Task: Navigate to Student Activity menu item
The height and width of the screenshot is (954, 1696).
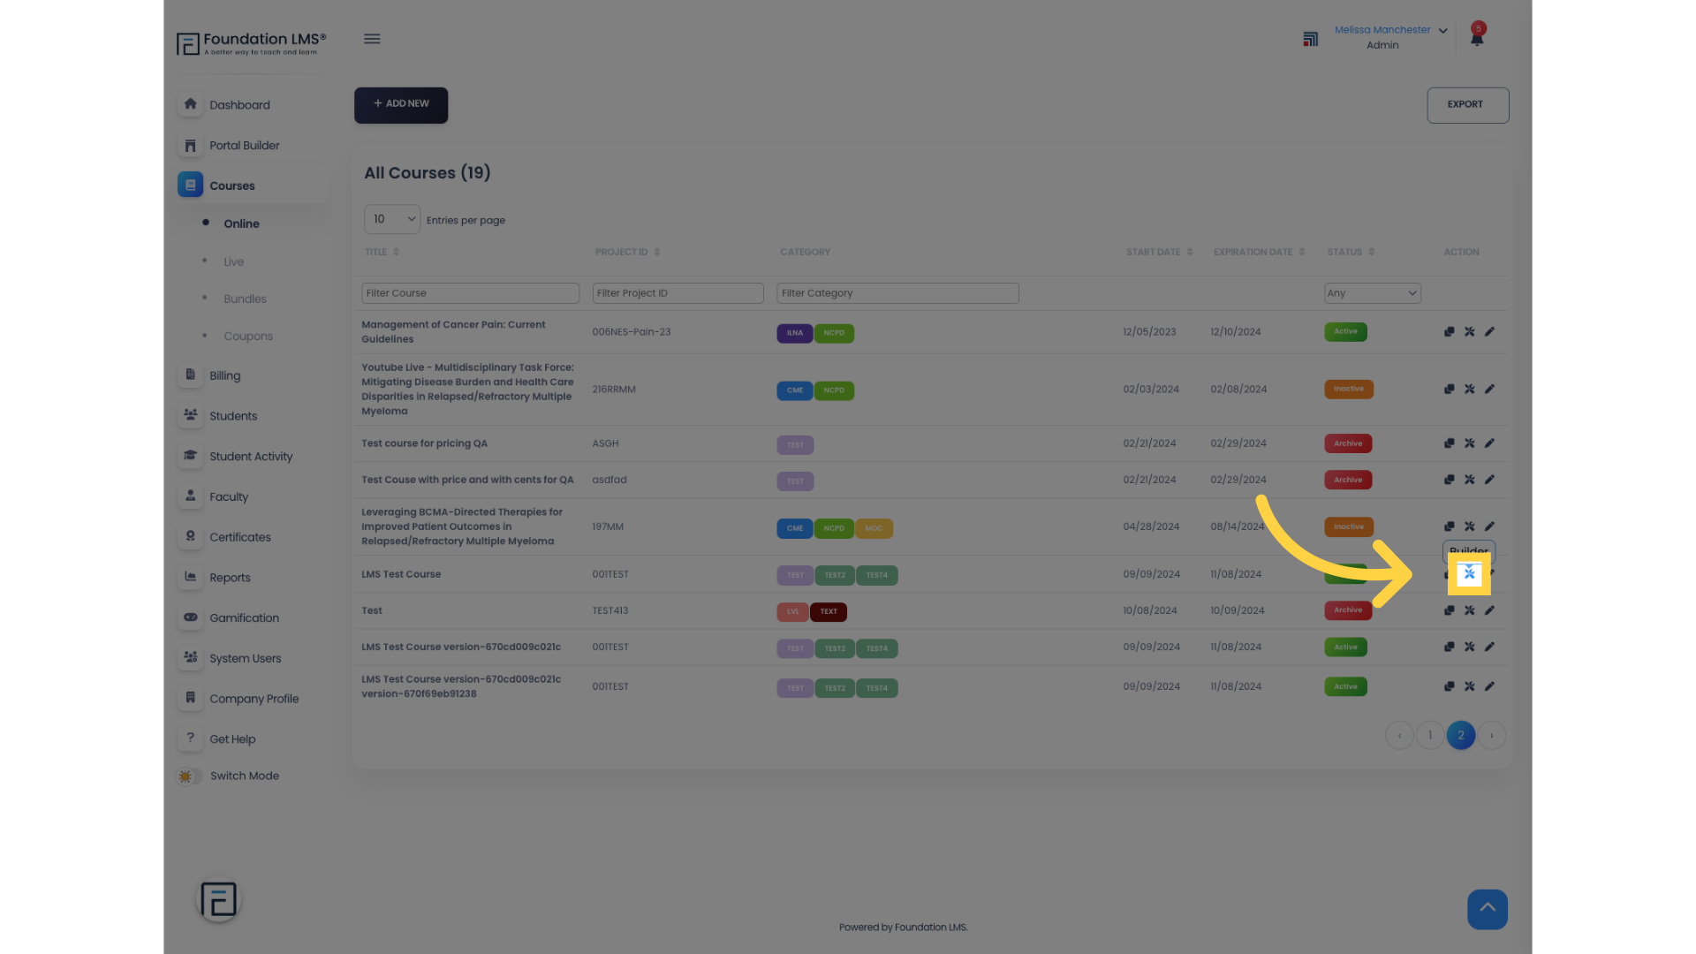Action: (251, 456)
